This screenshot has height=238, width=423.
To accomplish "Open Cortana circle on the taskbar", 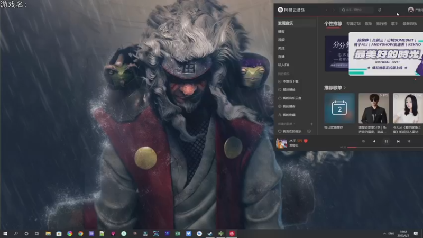I will point(26,234).
